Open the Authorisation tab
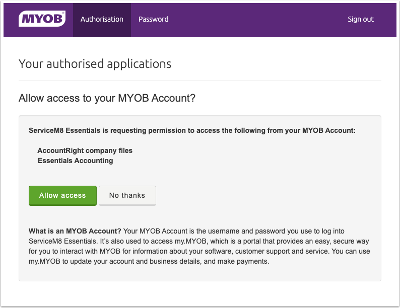The width and height of the screenshot is (400, 308). click(x=102, y=20)
